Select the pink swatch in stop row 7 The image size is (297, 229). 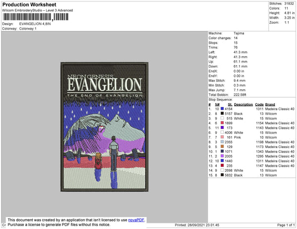click(222, 137)
